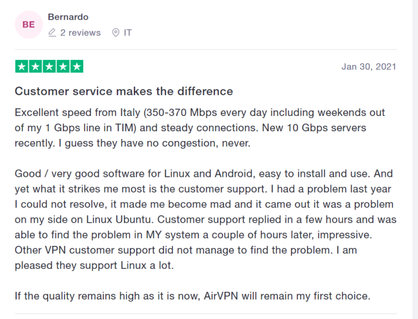Screen dimensions: 418x319
Task: Open the "2 reviews" count
Action: 80,33
